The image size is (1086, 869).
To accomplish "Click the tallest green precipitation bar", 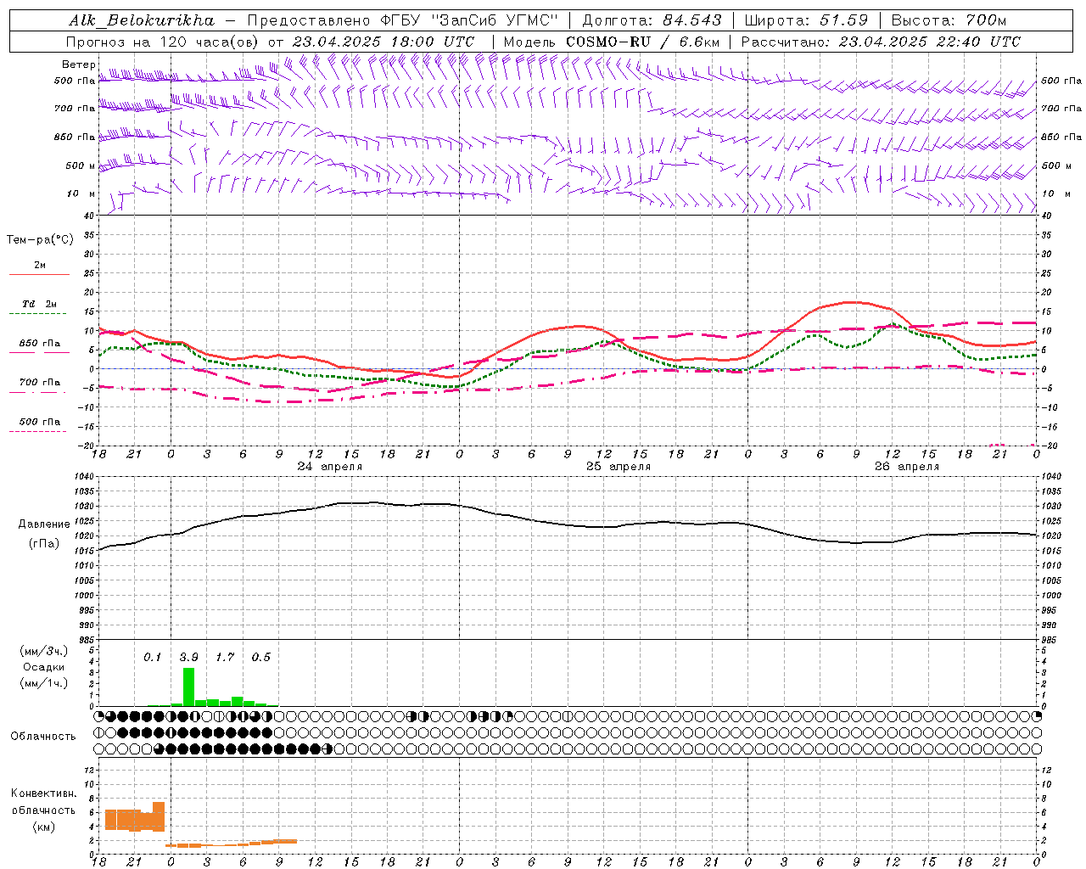I will coord(188,687).
